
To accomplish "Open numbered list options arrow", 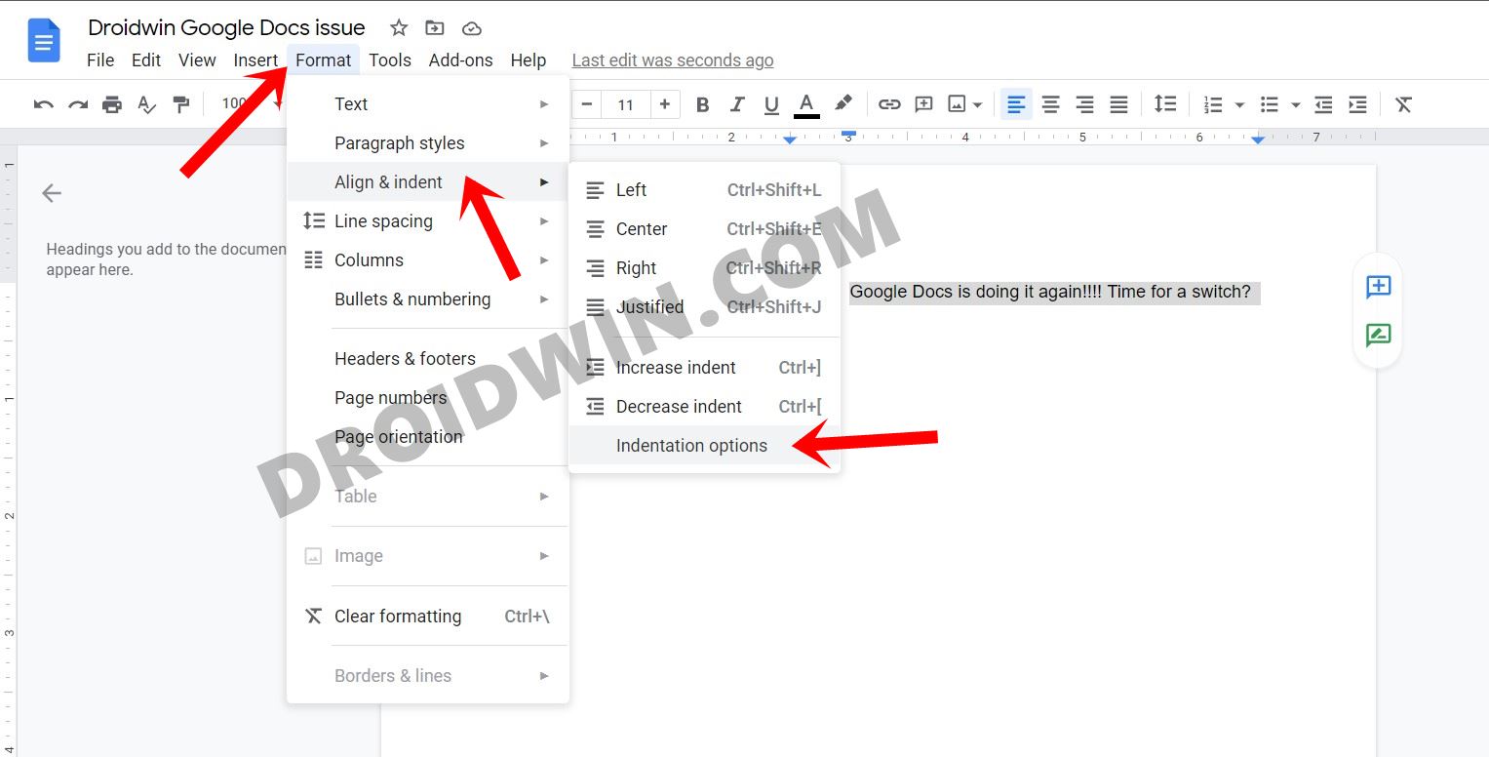I will click(x=1239, y=104).
